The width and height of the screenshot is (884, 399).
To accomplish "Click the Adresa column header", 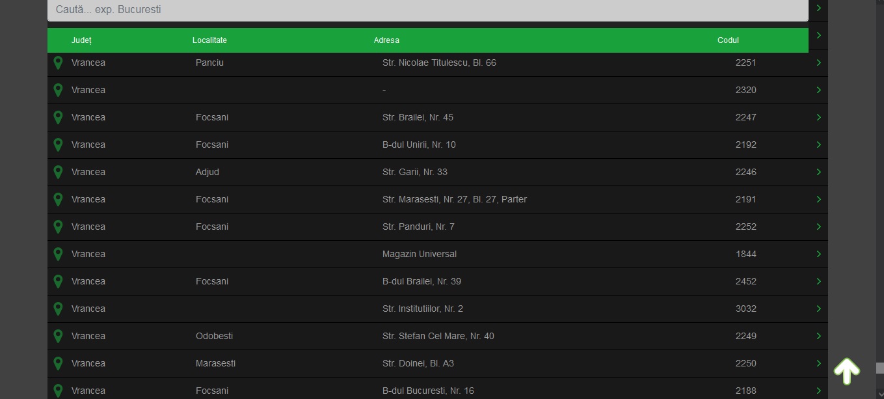I will 386,40.
